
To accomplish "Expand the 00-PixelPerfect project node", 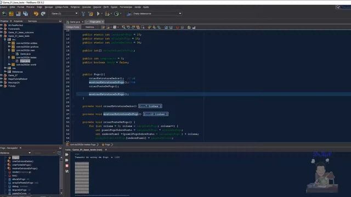I will [1, 25].
